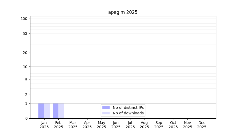Viewport: 240px width, 133px height.
Task: Click the '100' y-axis tick label
Action: click(24, 19)
